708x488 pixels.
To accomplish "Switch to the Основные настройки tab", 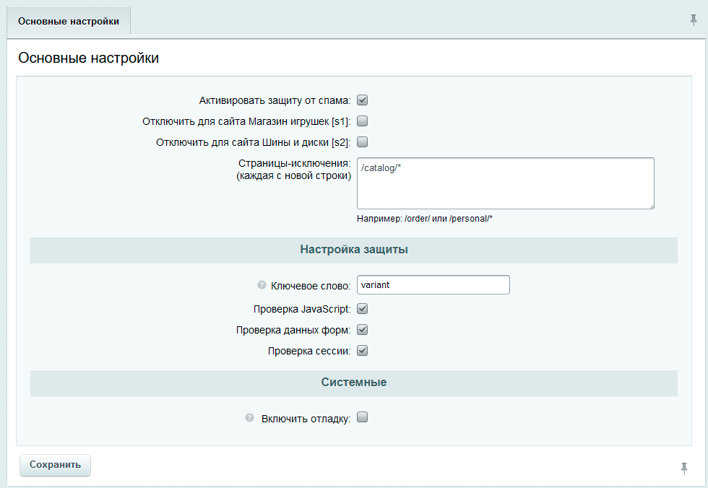I will pyautogui.click(x=68, y=22).
